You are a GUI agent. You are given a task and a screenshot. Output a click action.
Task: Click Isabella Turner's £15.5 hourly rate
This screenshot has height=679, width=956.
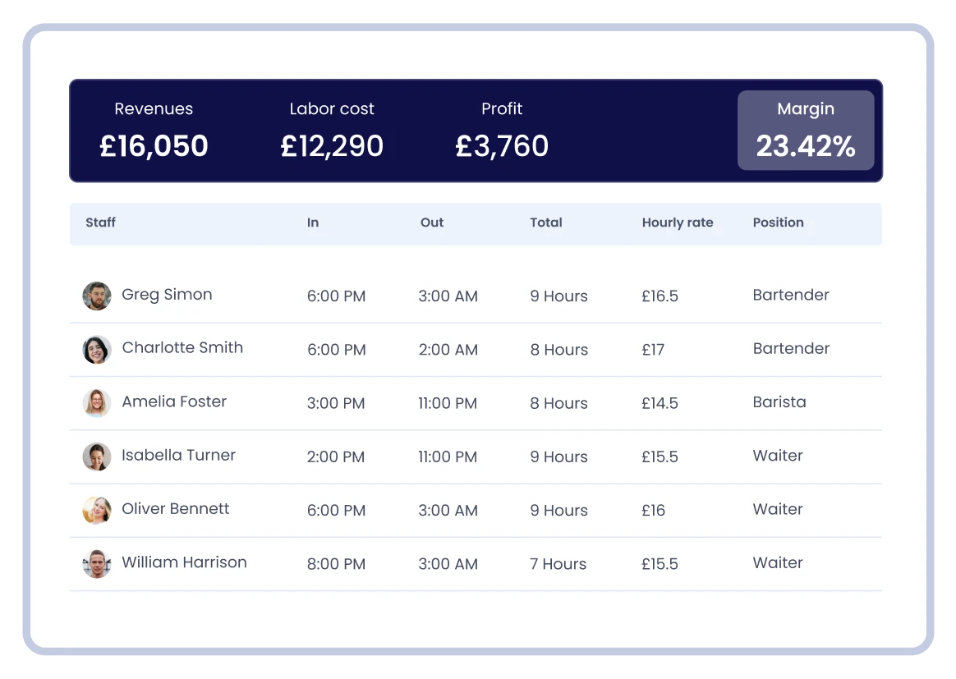click(x=660, y=456)
